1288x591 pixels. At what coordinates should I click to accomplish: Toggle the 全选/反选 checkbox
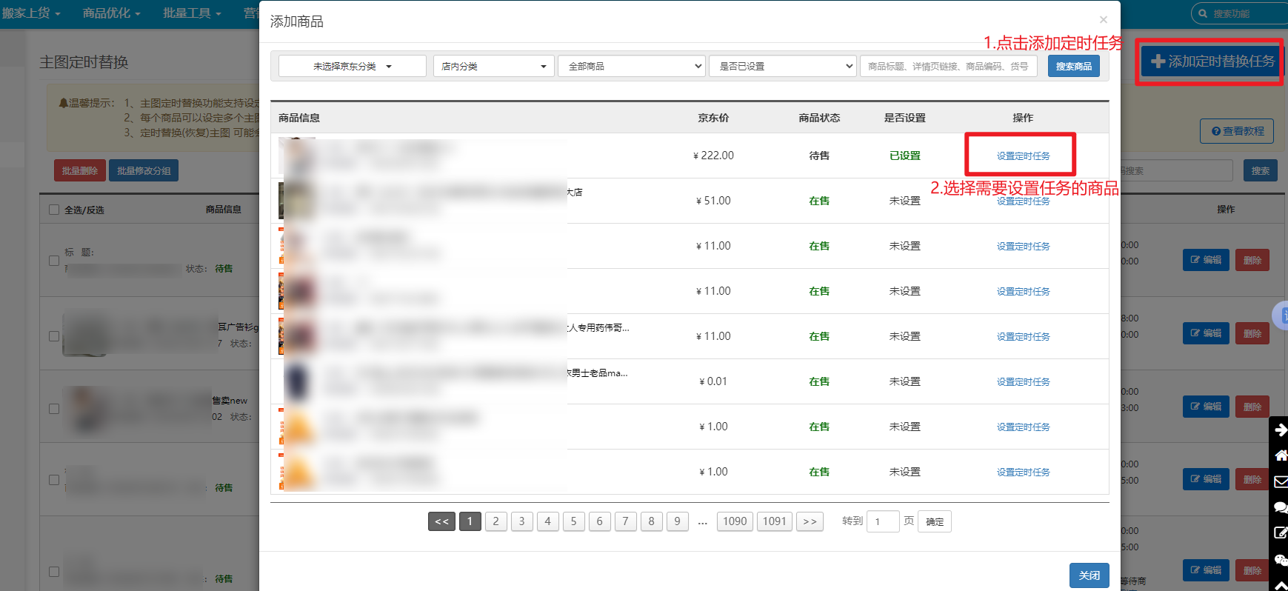[54, 210]
